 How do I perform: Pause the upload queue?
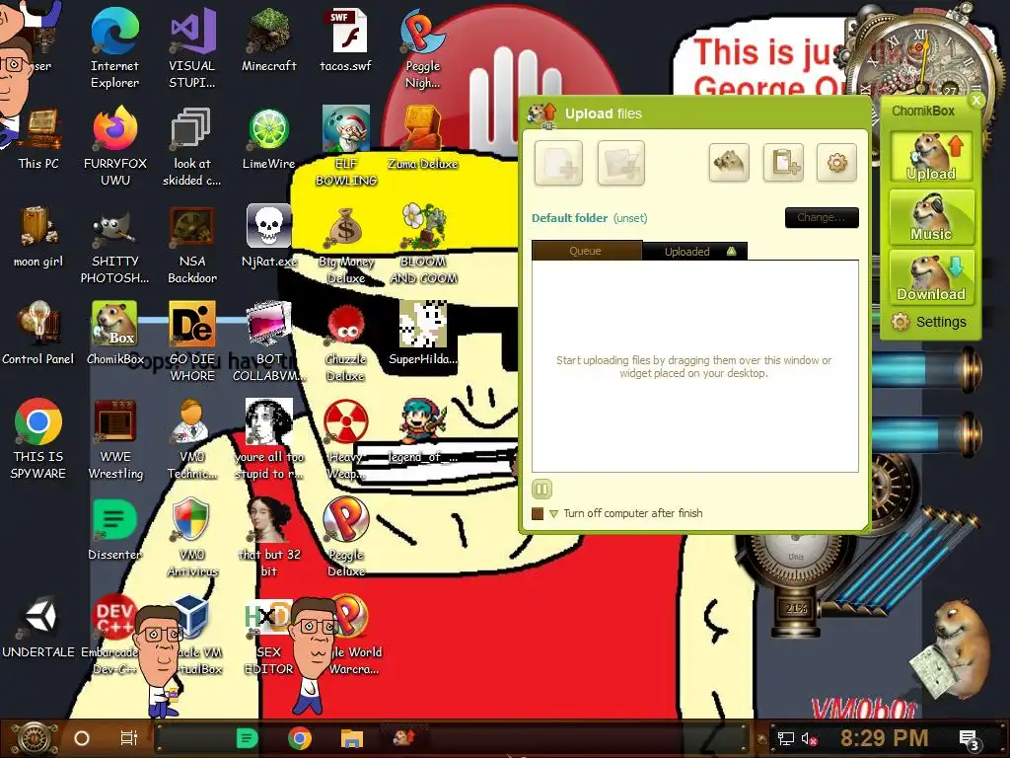541,490
